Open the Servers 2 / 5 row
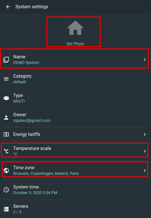The image size is (151, 218). tap(75, 209)
